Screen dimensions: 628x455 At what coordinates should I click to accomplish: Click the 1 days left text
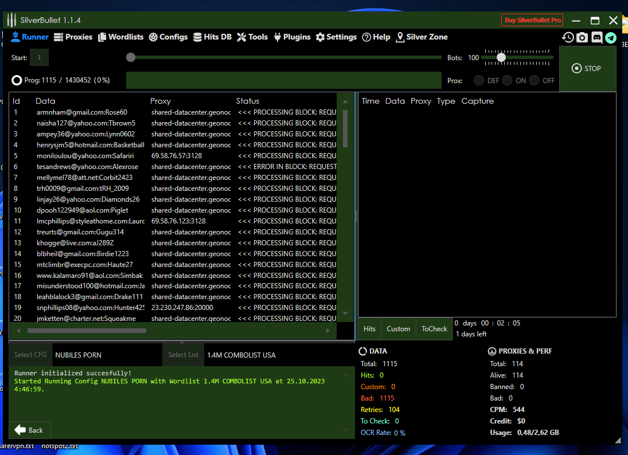tap(471, 334)
